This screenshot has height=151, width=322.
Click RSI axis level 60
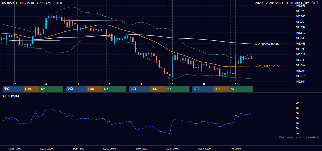pyautogui.click(x=297, y=113)
